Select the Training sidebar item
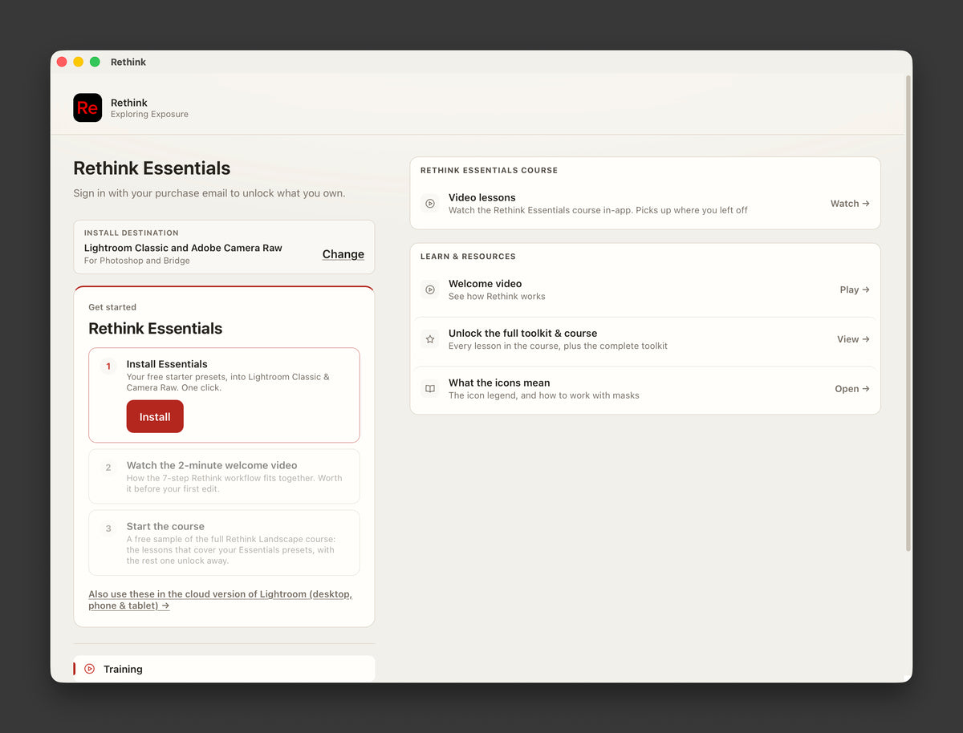 [224, 669]
